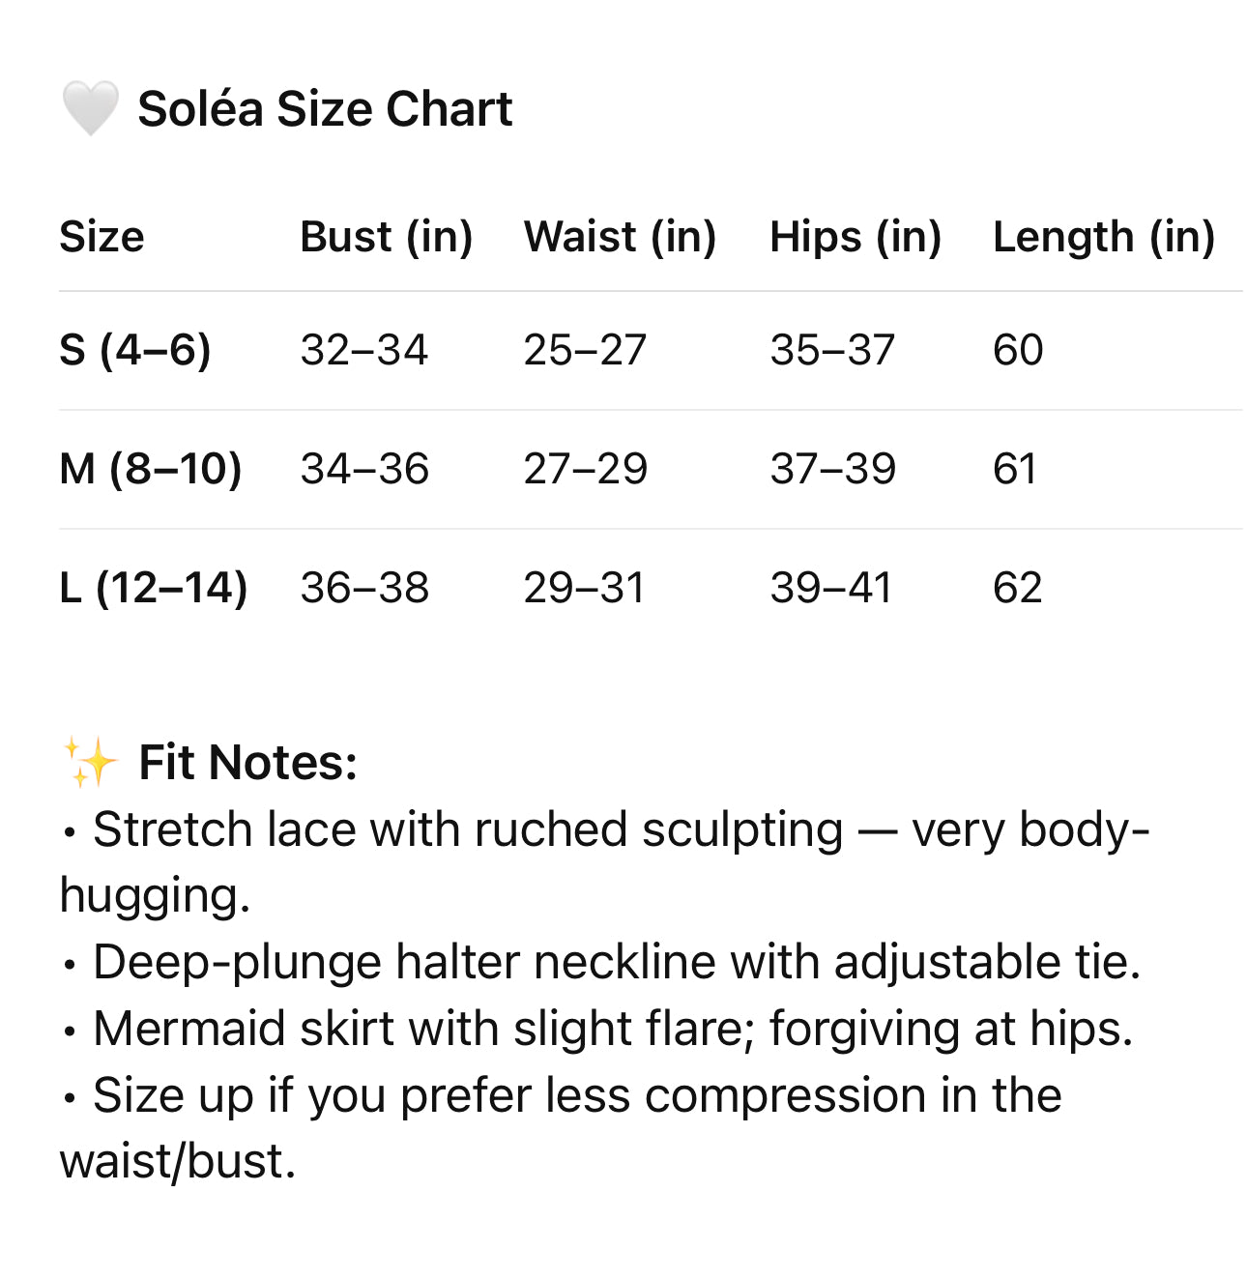Click the 32–34 bust value for Small

click(x=363, y=350)
